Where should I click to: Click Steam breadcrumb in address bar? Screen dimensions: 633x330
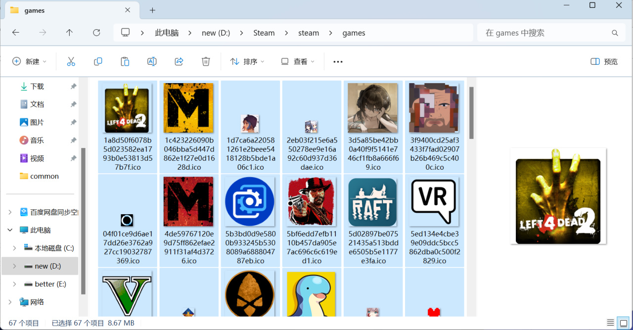pyautogui.click(x=264, y=33)
